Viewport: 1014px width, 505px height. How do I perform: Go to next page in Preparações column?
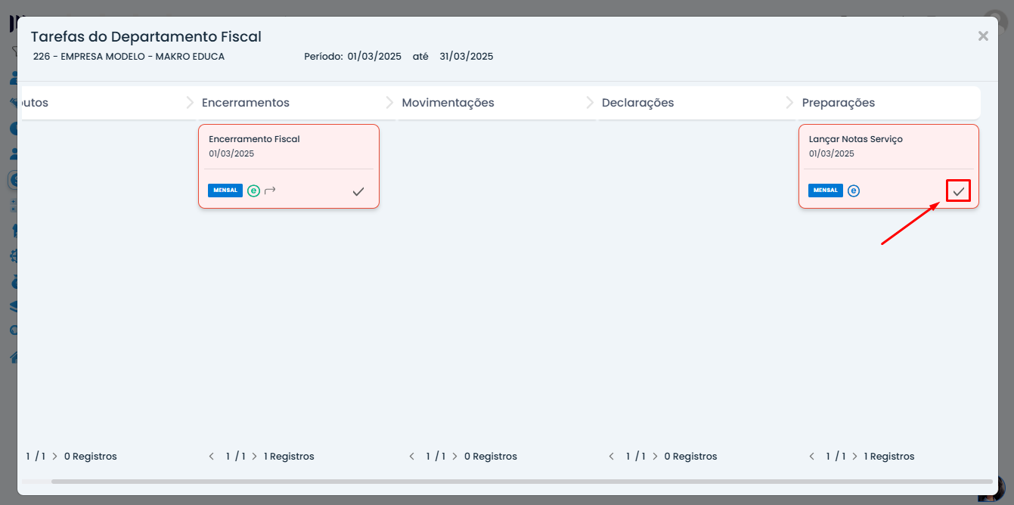click(854, 457)
